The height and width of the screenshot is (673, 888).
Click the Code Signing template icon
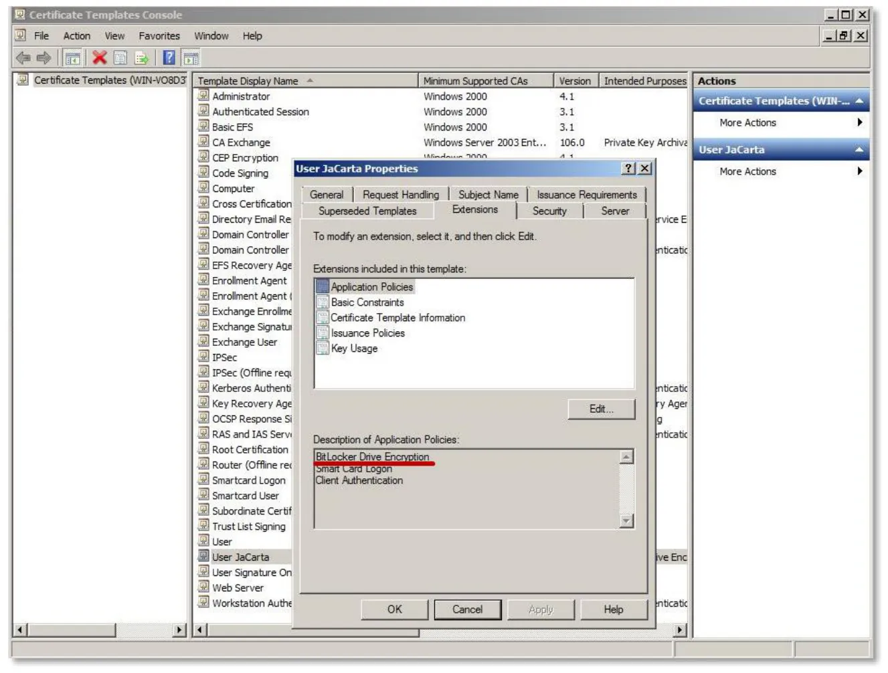(203, 172)
